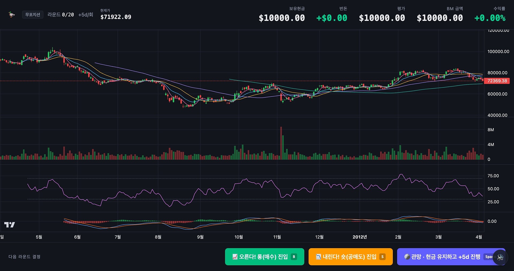Select the 6월 marker on the time axis
The width and height of the screenshot is (514, 271).
coord(77,237)
